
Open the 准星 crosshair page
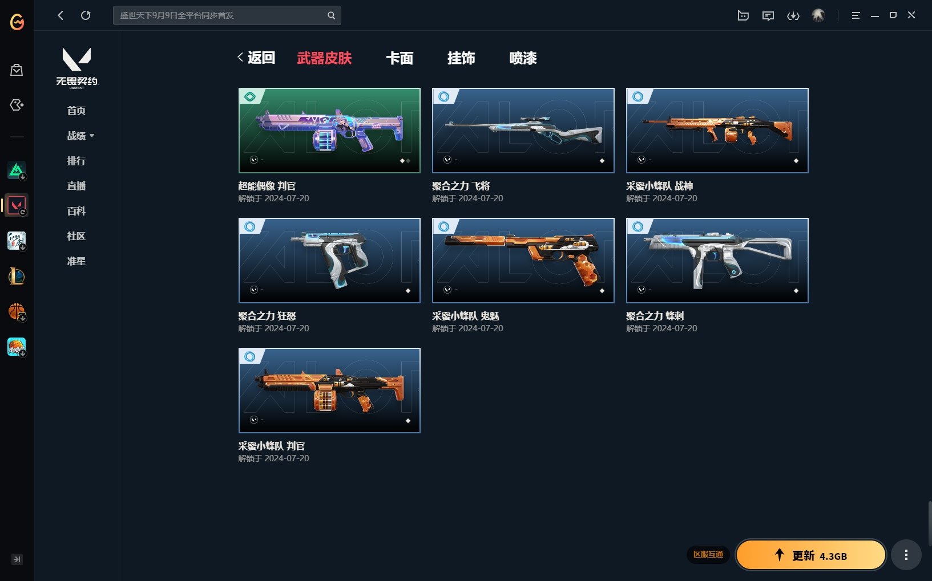(76, 261)
